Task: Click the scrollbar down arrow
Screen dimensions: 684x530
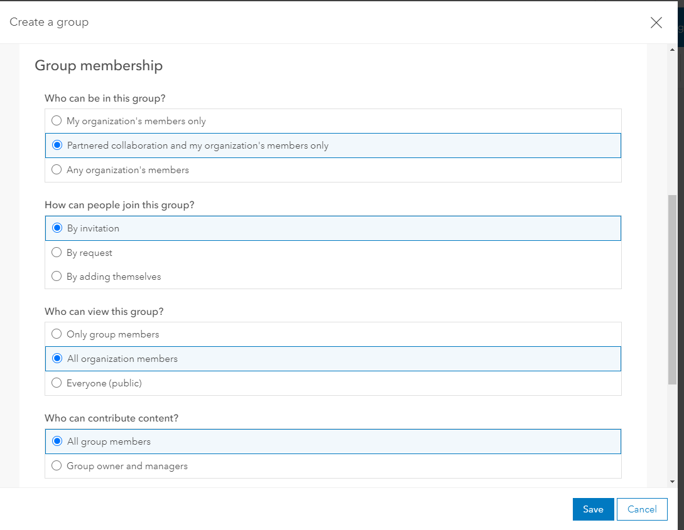Action: (x=672, y=482)
